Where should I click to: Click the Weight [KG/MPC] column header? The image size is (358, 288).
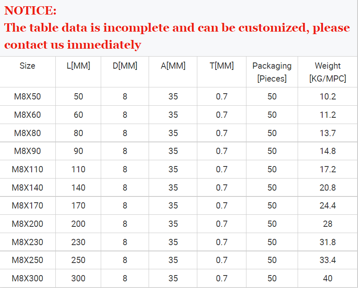pyautogui.click(x=328, y=72)
